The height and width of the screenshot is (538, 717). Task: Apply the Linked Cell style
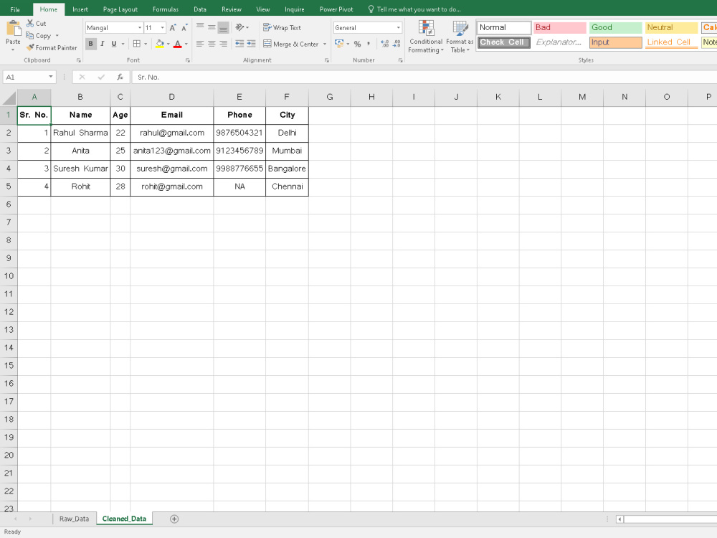(x=671, y=42)
